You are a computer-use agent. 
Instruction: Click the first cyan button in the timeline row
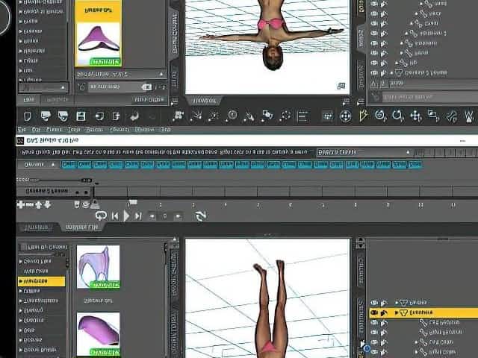pos(69,164)
